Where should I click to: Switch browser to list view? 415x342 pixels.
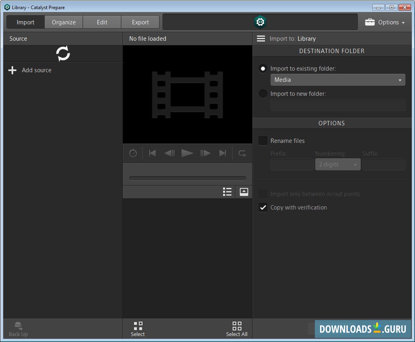point(227,192)
